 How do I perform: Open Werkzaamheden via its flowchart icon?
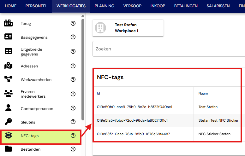tap(8, 79)
